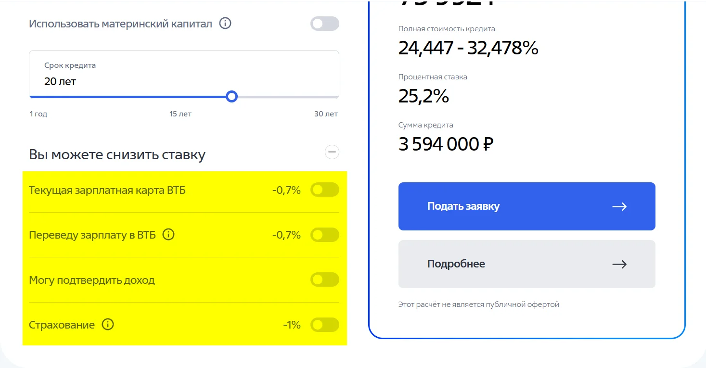The height and width of the screenshot is (368, 706).
Task: Toggle the Могу подтвердить доход switch
Action: pos(324,279)
